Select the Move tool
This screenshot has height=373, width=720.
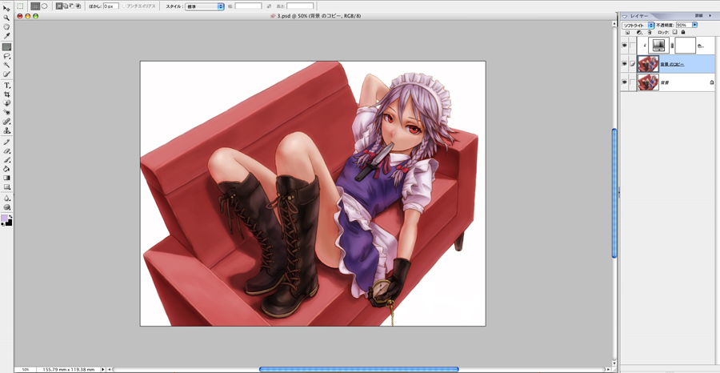tap(6, 8)
